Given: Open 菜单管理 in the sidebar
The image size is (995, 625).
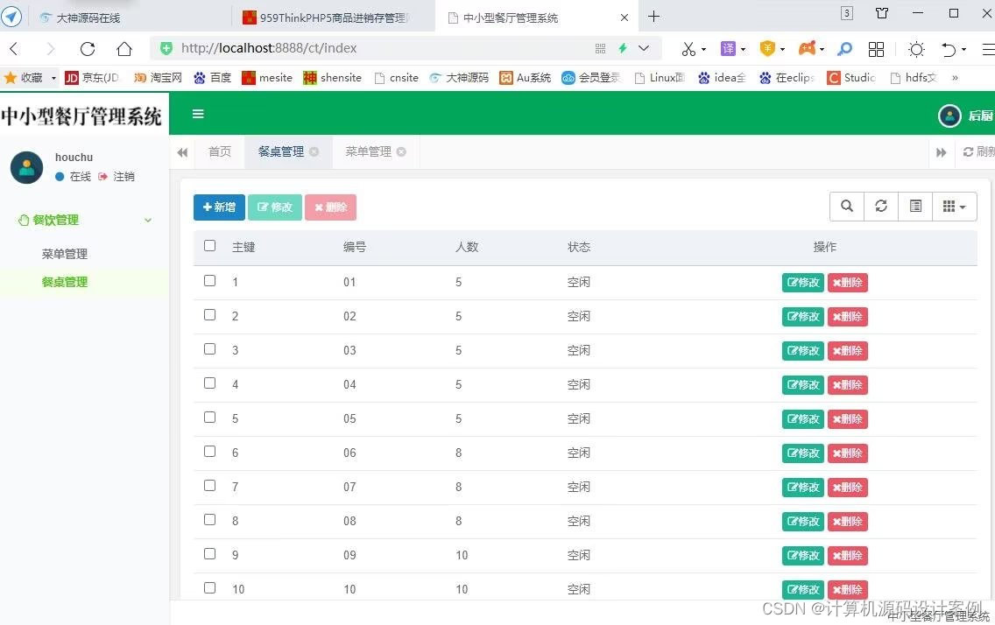Looking at the screenshot, I should pos(65,254).
